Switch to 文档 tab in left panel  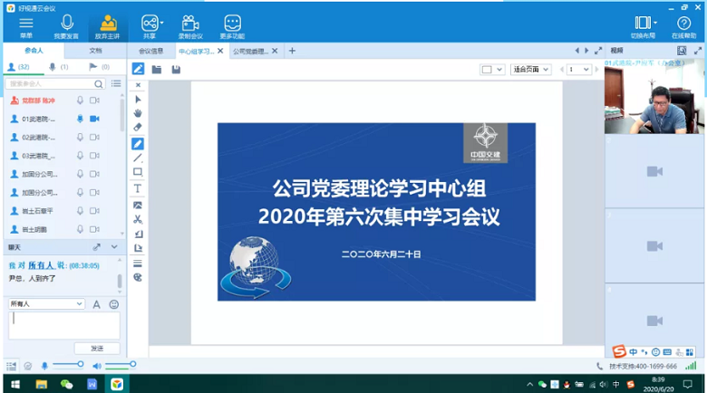coord(95,51)
